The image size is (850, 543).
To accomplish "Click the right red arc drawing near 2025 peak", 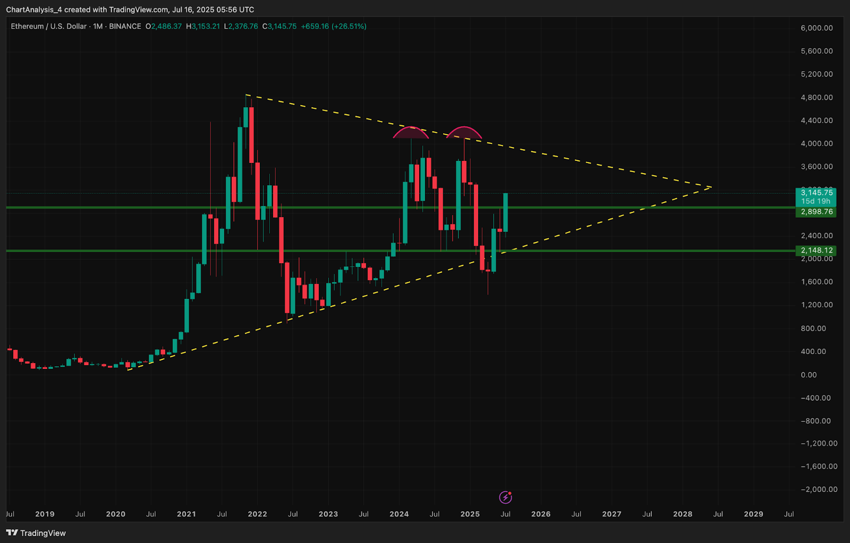I will (464, 132).
